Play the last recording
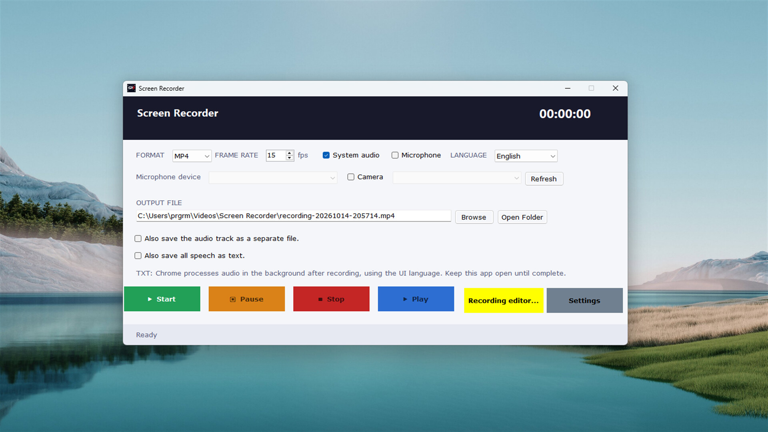768x432 pixels. pyautogui.click(x=416, y=299)
